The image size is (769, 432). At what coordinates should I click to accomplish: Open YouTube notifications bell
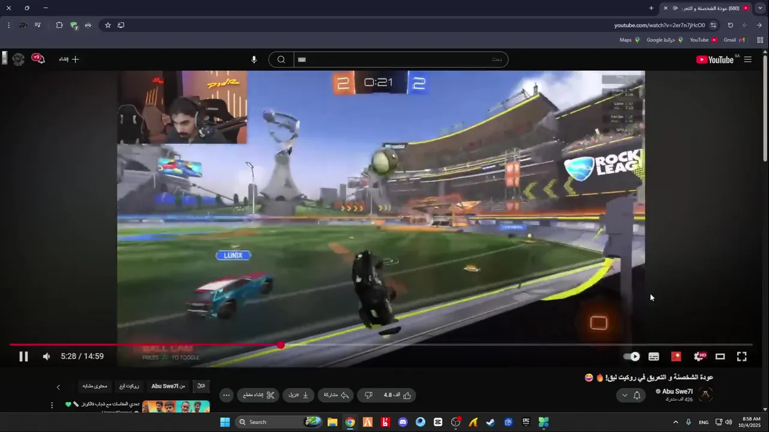[x=39, y=59]
